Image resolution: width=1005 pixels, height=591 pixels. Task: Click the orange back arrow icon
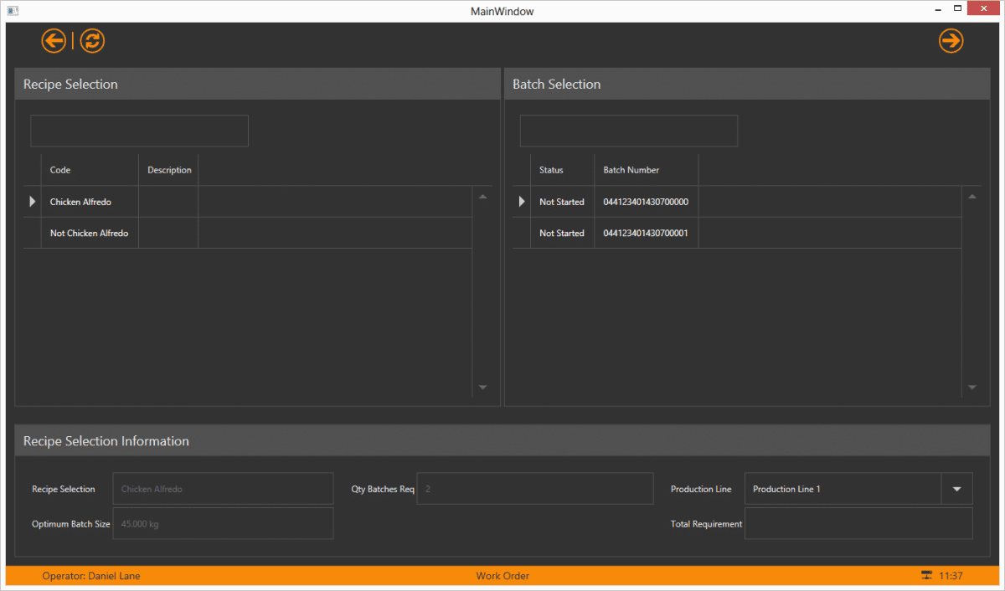(54, 41)
